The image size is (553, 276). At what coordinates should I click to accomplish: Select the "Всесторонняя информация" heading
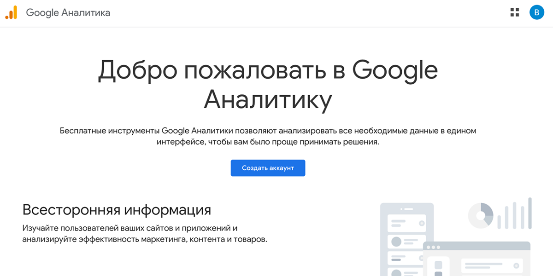point(117,210)
